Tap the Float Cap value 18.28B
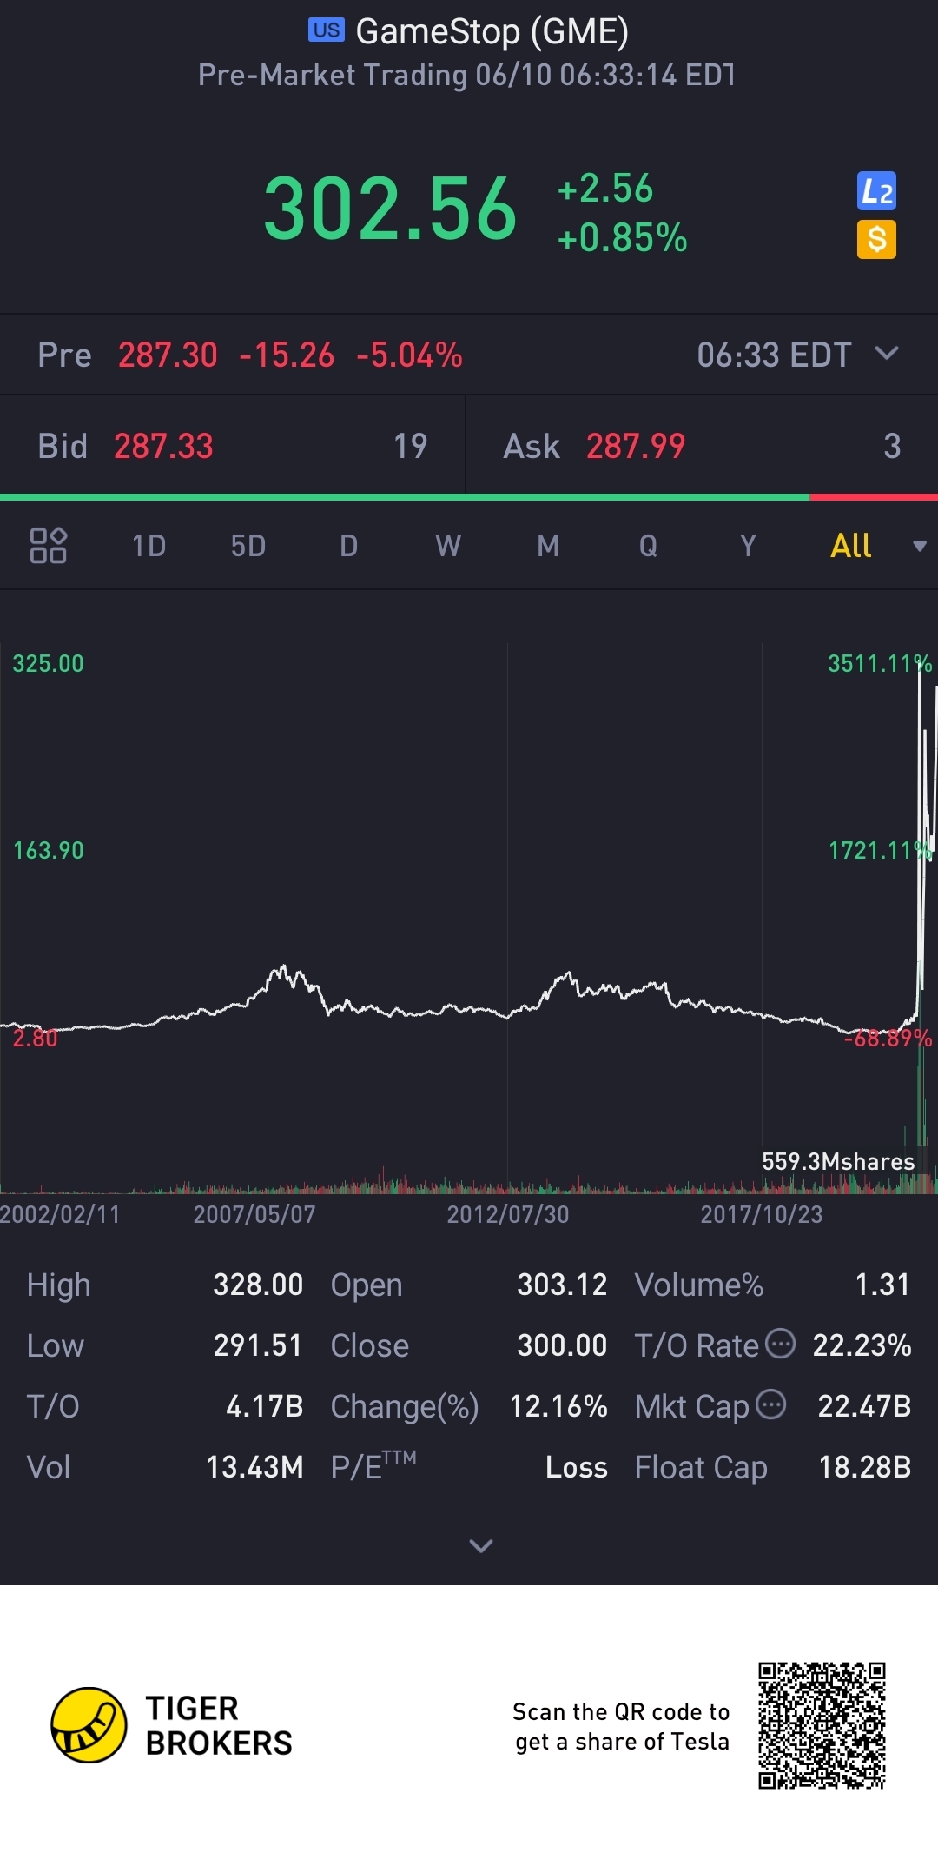The image size is (938, 1866). 864,1467
